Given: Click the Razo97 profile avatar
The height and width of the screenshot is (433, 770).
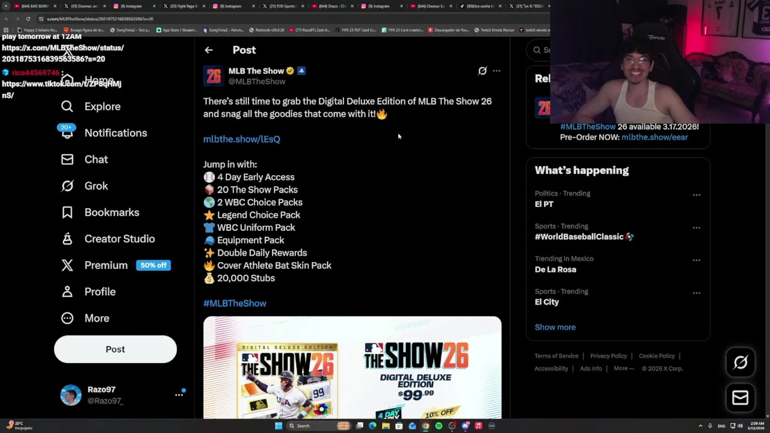Looking at the screenshot, I should pyautogui.click(x=70, y=395).
